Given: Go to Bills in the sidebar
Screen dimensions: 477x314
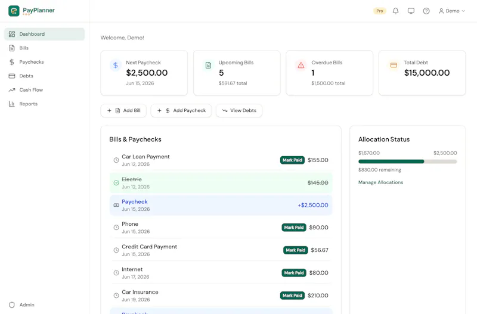Looking at the screenshot, I should click(44, 48).
